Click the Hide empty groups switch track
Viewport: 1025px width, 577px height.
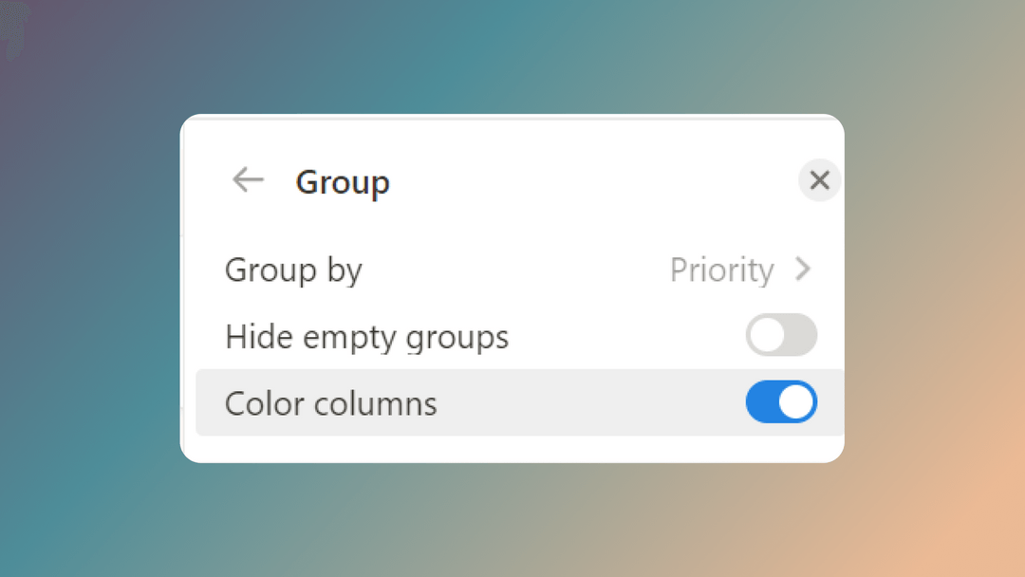point(781,336)
